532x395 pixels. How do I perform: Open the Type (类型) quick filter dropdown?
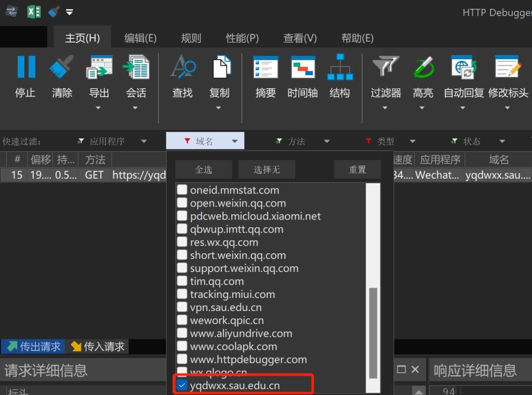click(413, 141)
